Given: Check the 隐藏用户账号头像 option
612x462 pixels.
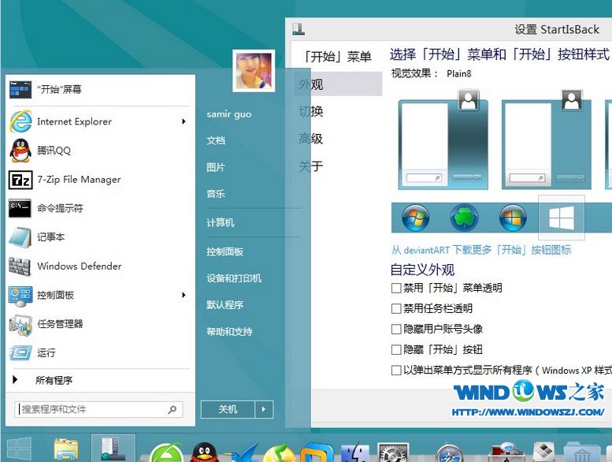Looking at the screenshot, I should tap(396, 330).
